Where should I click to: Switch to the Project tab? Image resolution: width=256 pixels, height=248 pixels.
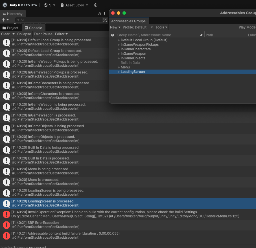[x=10, y=28]
